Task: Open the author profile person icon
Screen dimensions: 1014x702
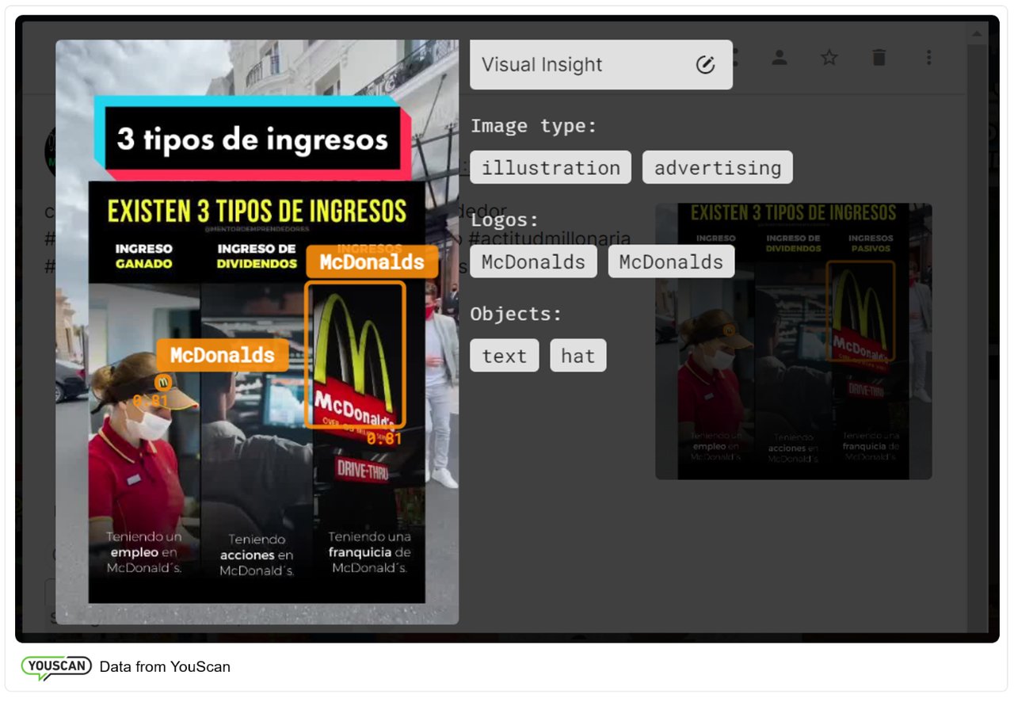Action: [780, 57]
